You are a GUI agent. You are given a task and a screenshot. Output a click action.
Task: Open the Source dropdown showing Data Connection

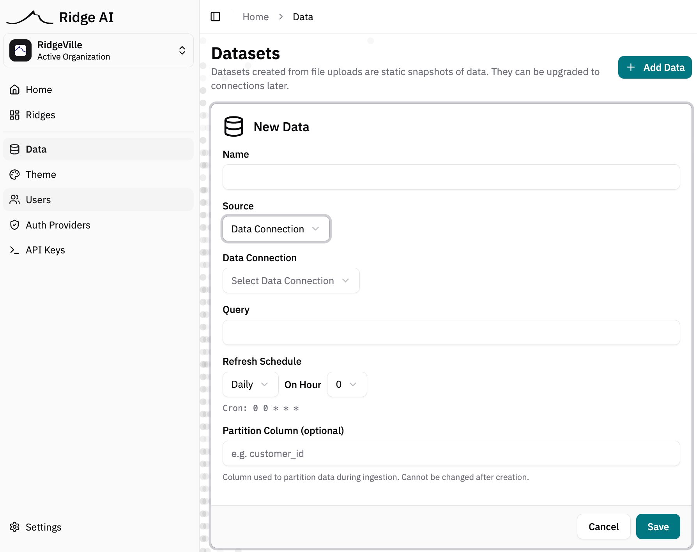coord(276,229)
